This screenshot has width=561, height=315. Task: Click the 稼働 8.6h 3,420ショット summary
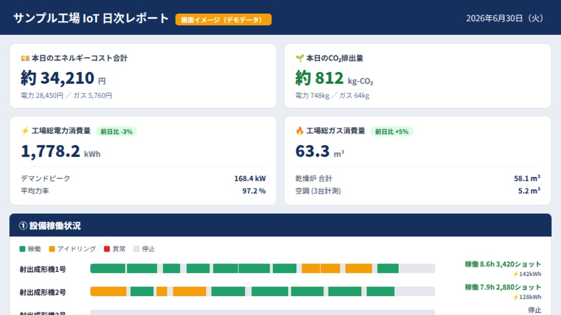pos(503,264)
